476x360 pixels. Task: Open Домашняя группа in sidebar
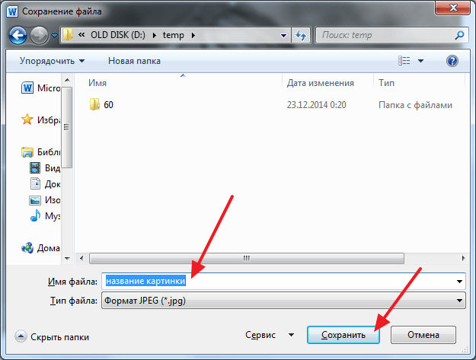[40, 248]
